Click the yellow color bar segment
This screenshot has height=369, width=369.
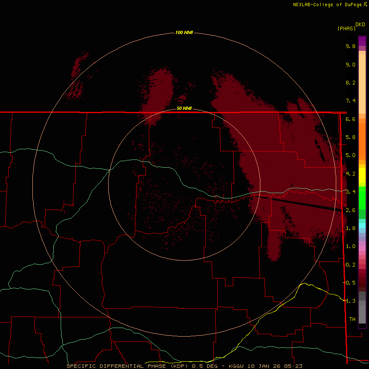[x=362, y=175]
